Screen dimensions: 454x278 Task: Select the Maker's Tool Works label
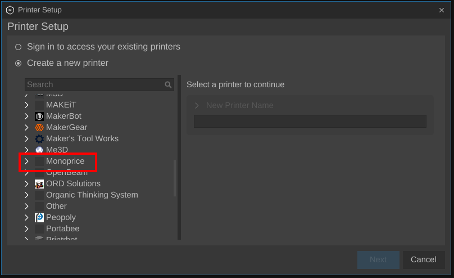coord(82,139)
